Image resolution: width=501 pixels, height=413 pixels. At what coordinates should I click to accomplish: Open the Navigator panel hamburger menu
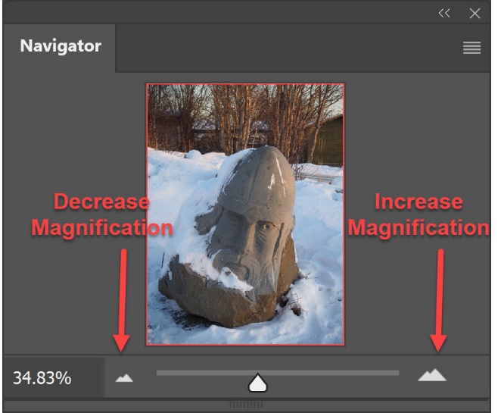tap(472, 48)
